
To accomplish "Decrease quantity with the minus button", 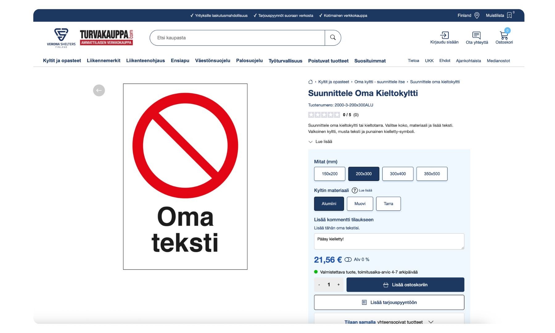I will point(319,285).
